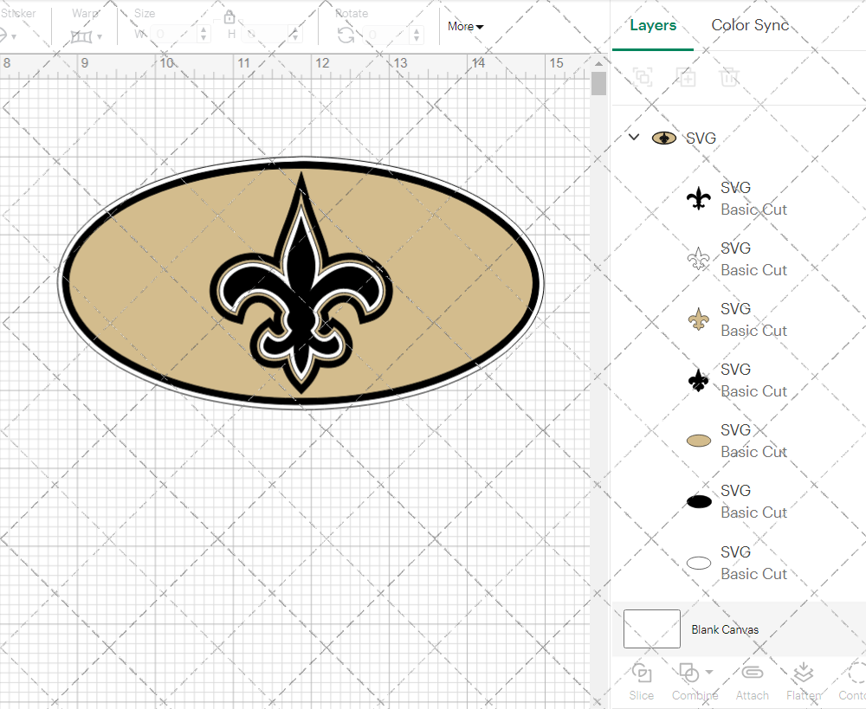Click the Combine tool icon
Screen dimensions: 866x709
[688, 674]
